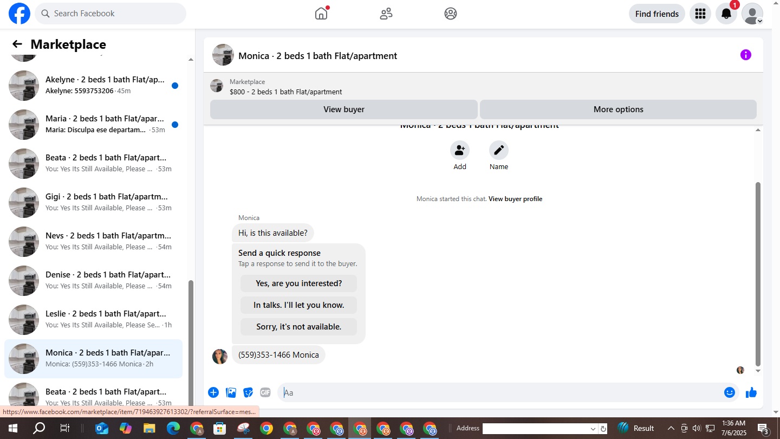Open Windows taskbar search
The width and height of the screenshot is (780, 439).
[39, 428]
